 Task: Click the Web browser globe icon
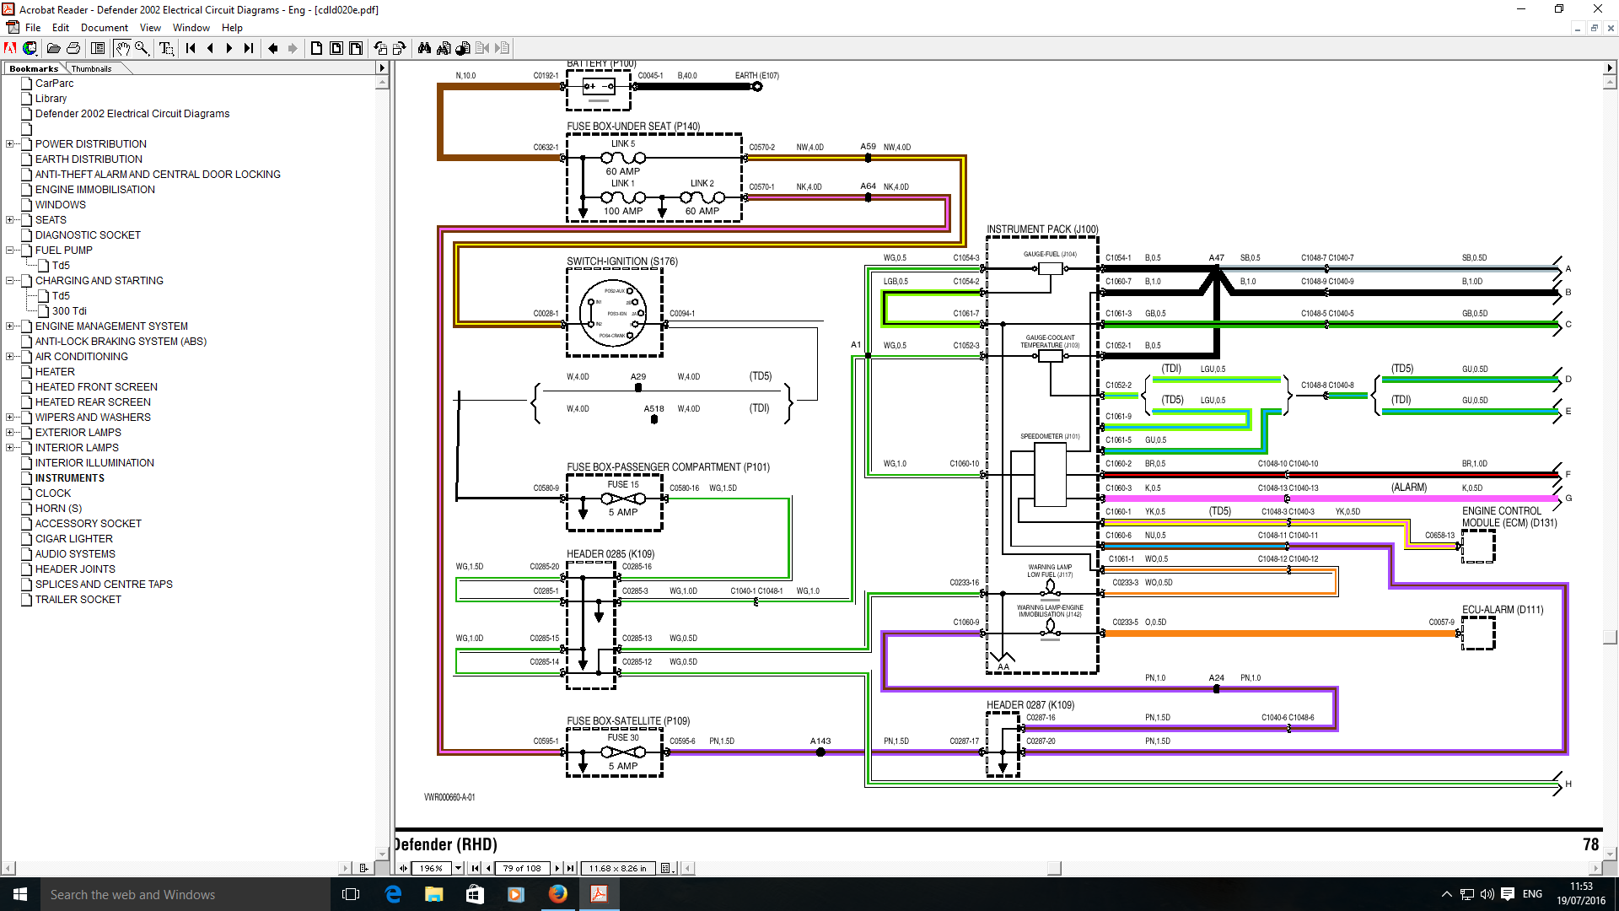click(x=30, y=48)
